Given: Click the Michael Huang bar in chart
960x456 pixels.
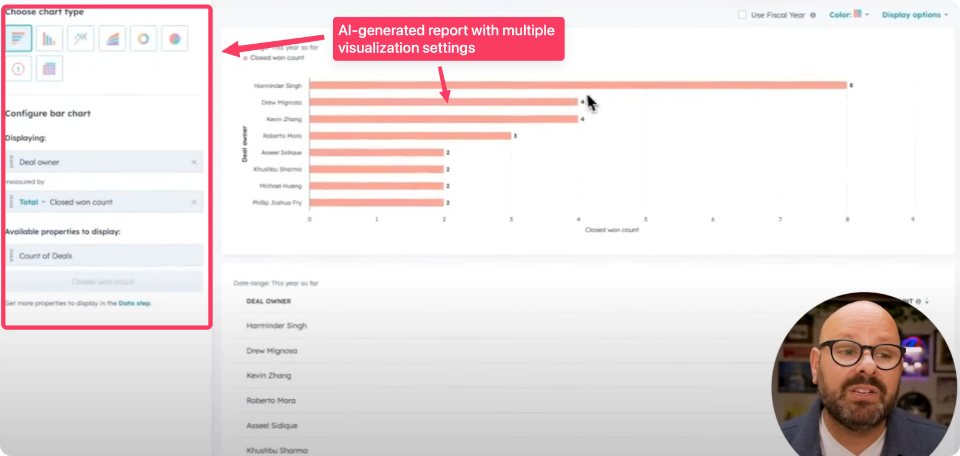Looking at the screenshot, I should point(377,186).
